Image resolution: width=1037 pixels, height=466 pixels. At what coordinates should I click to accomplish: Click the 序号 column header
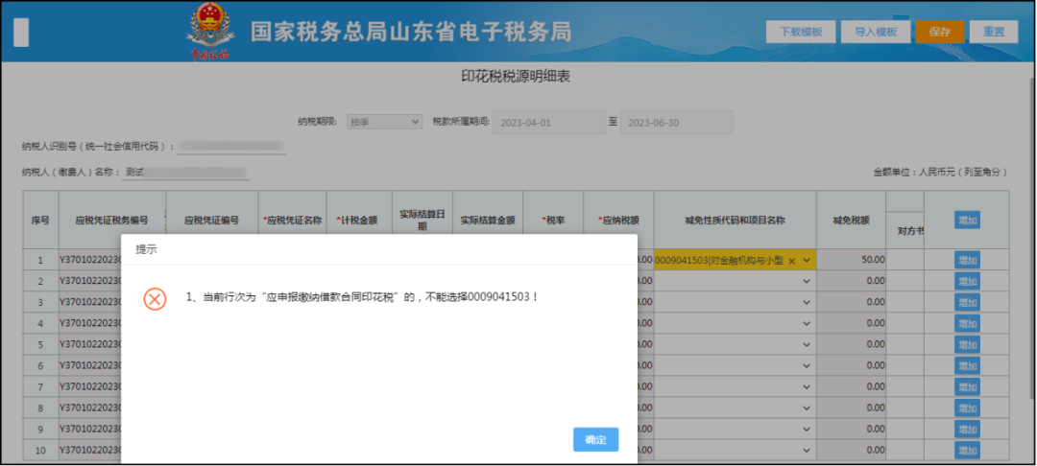(40, 221)
